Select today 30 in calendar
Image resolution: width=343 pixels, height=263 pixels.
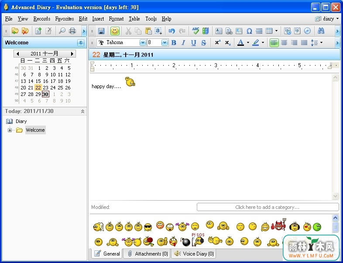[x=45, y=94]
